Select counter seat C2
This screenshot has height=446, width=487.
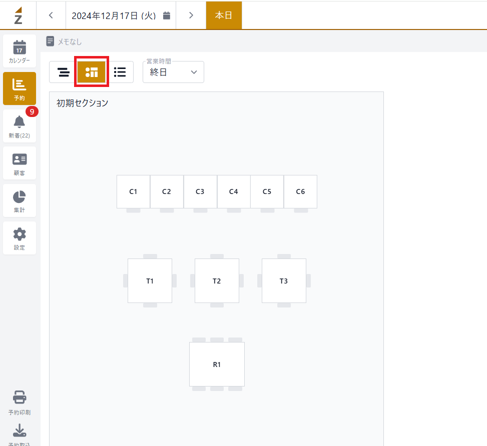coord(167,191)
